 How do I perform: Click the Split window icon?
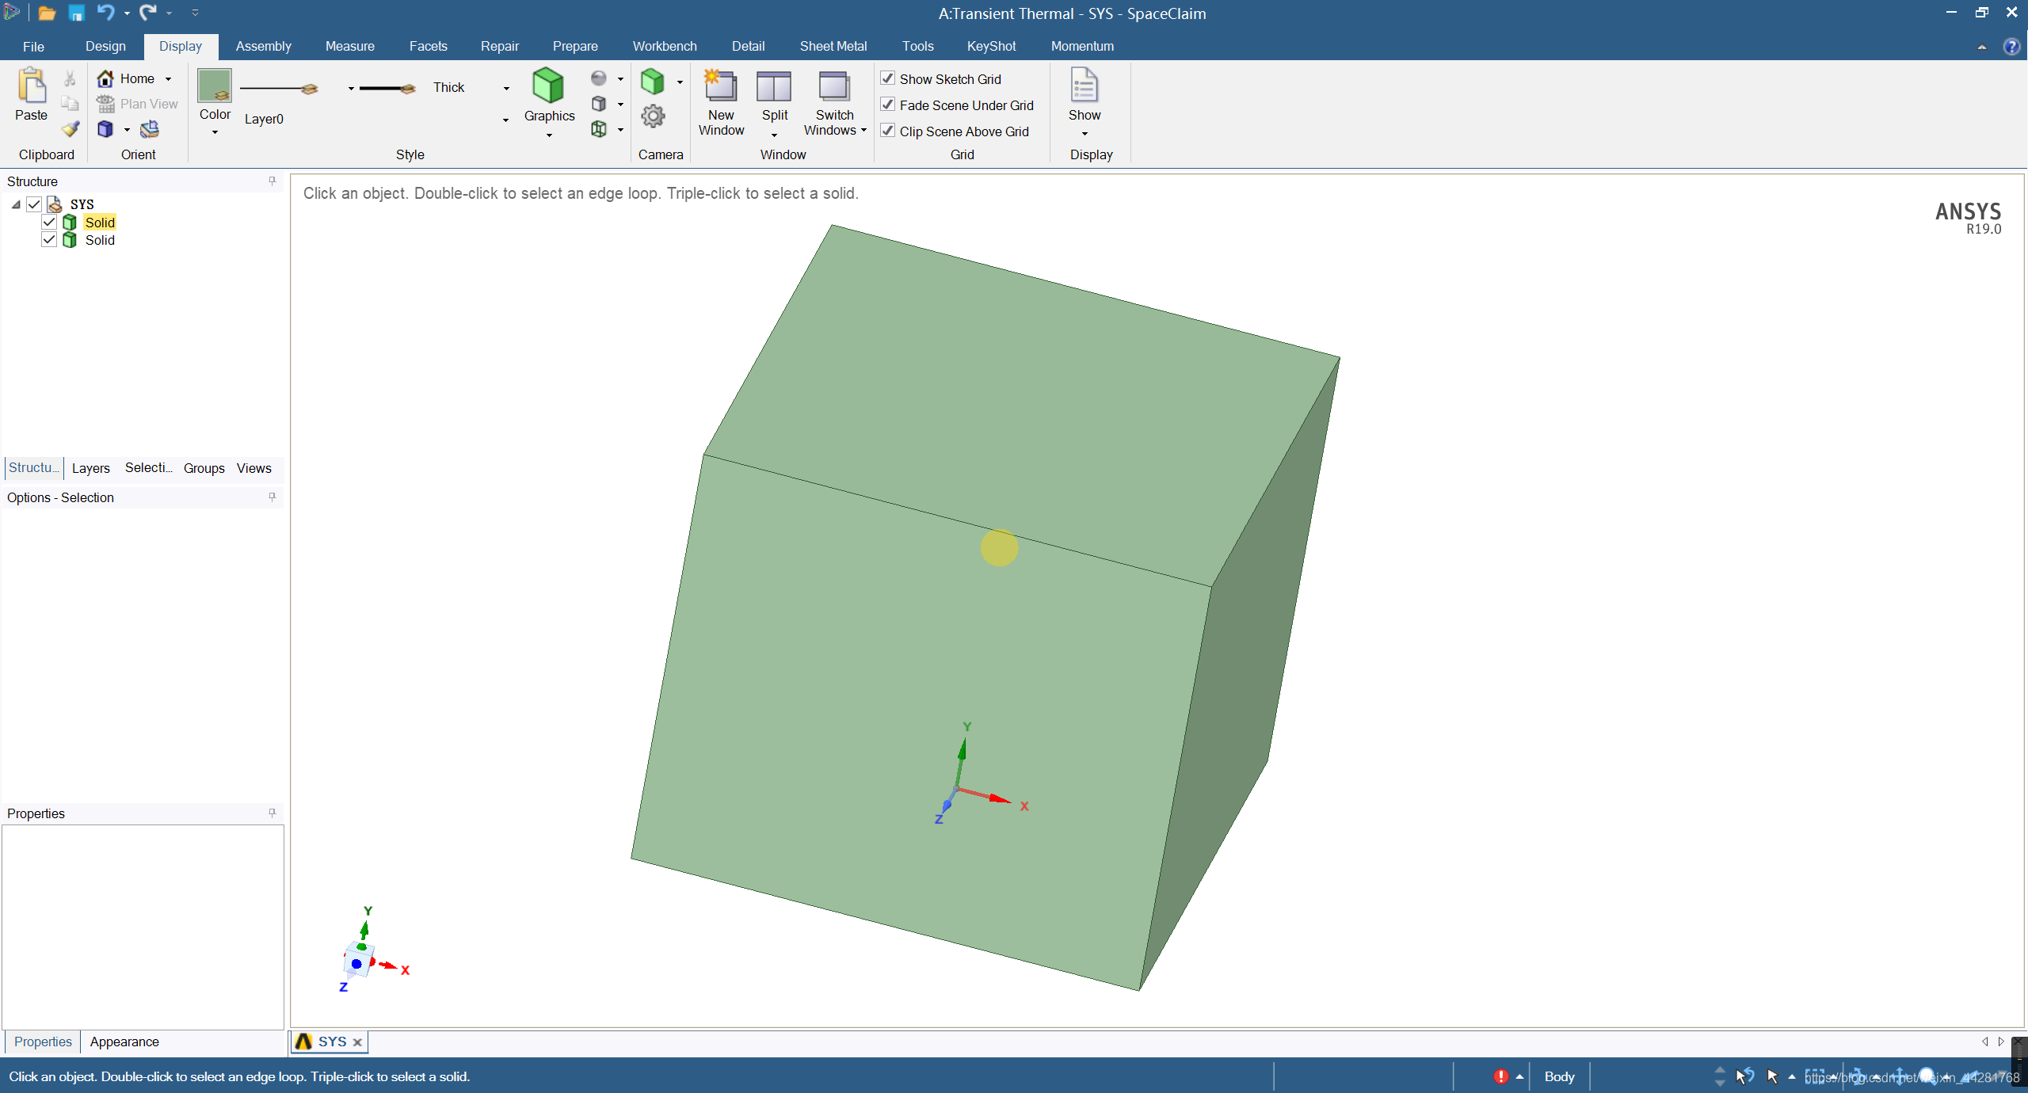click(774, 86)
